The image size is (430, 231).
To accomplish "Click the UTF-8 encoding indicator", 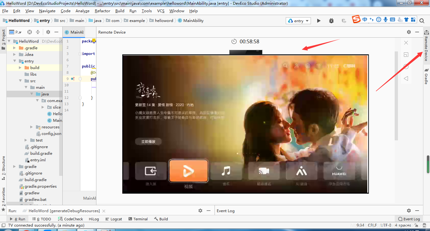I will [x=386, y=225].
